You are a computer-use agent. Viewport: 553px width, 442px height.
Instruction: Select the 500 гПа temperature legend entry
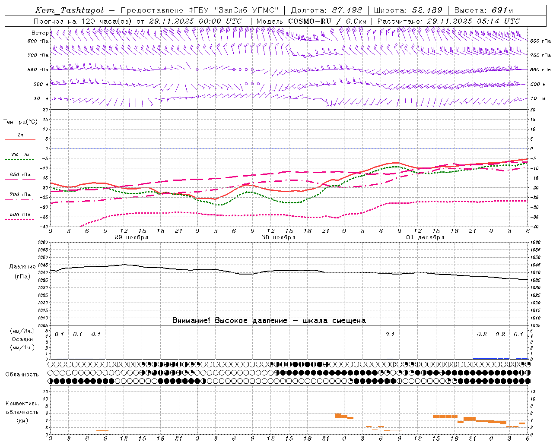click(x=20, y=215)
